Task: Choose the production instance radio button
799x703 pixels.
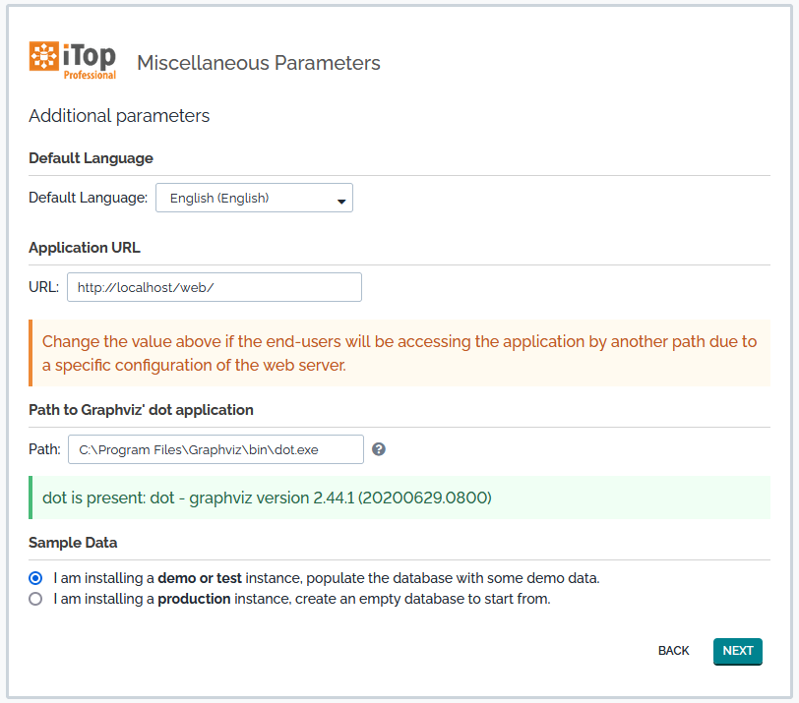Action: coord(36,599)
